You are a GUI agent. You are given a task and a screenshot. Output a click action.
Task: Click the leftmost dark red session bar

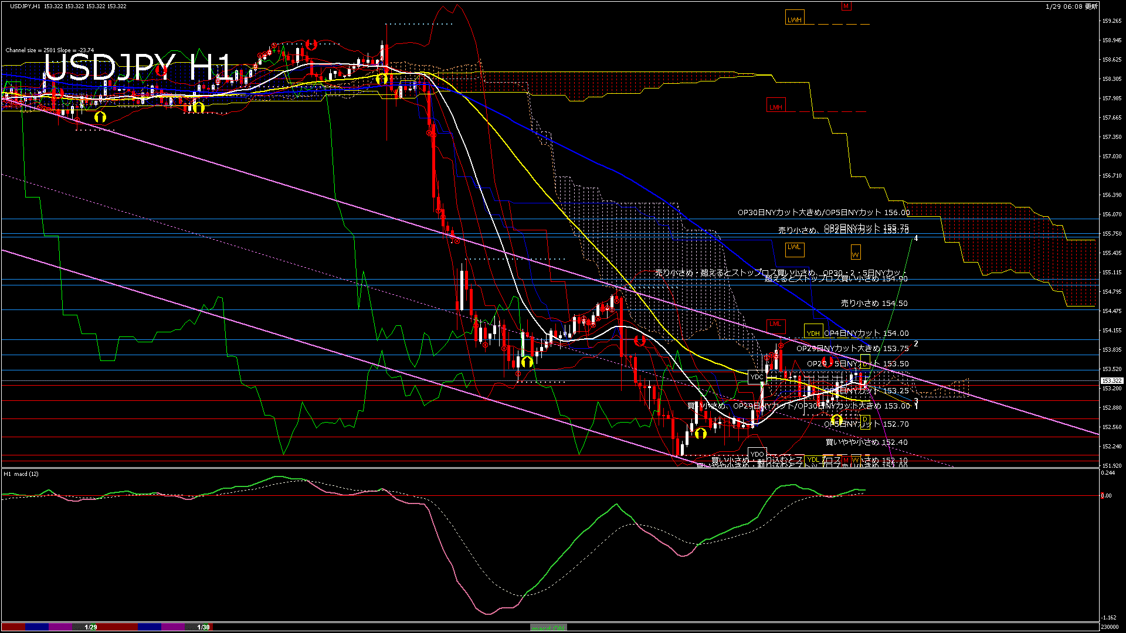click(x=13, y=627)
